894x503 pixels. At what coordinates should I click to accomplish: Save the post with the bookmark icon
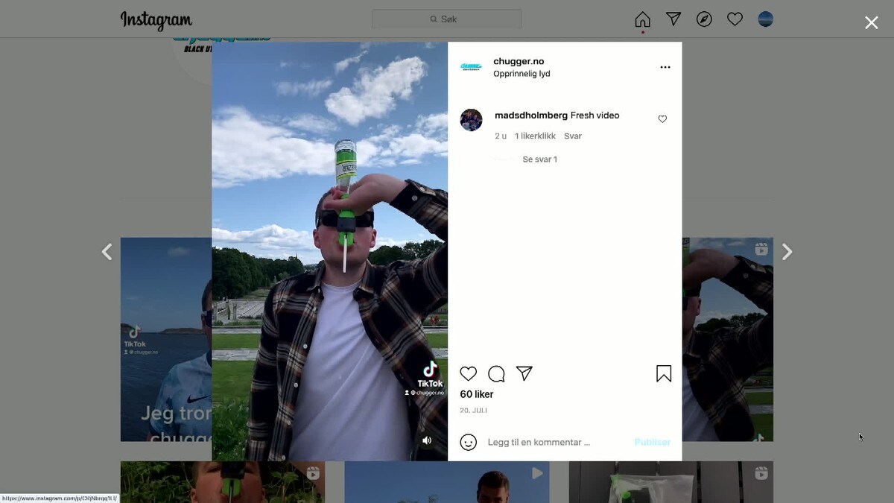pyautogui.click(x=664, y=374)
